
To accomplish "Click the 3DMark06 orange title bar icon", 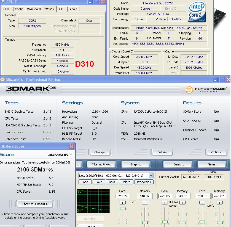I will (2, 80).
